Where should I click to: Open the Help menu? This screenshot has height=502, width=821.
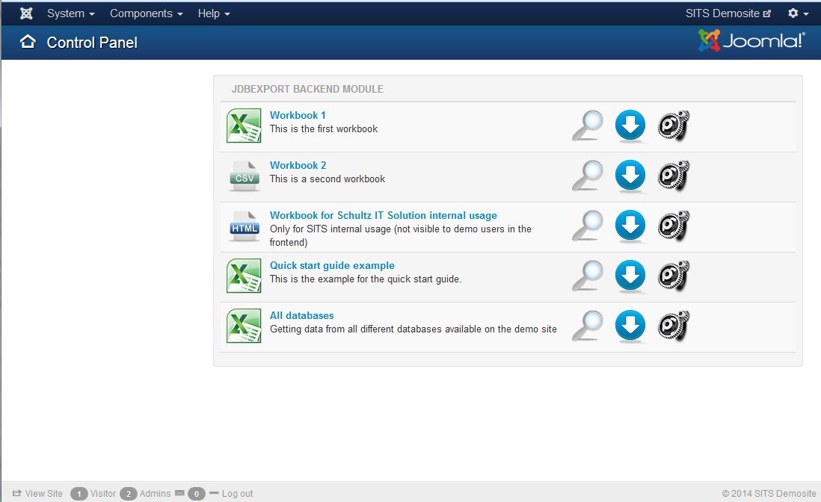(x=214, y=13)
